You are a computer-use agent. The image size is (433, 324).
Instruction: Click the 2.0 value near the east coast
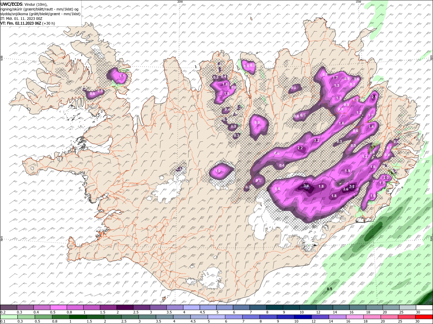tap(386, 178)
